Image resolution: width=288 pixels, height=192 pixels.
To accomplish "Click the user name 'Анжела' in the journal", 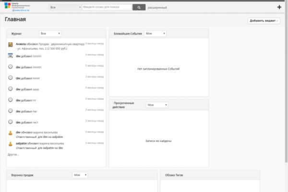I will coord(21,44).
